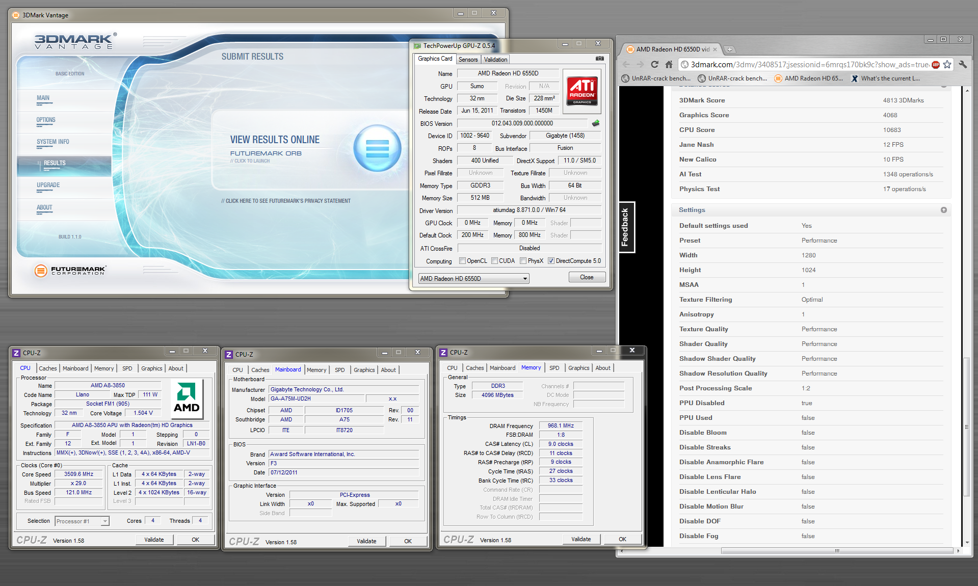Click the globe site-info icon in address bar
The image size is (978, 586).
click(x=685, y=65)
